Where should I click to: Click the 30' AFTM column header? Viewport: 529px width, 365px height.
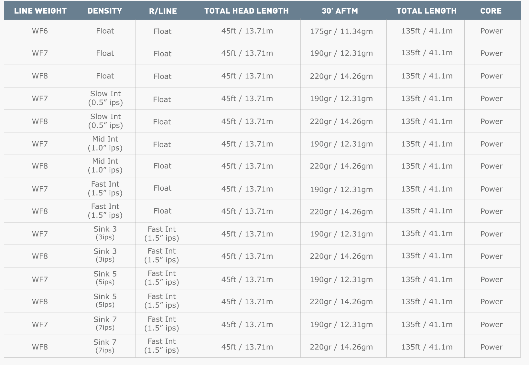point(340,11)
